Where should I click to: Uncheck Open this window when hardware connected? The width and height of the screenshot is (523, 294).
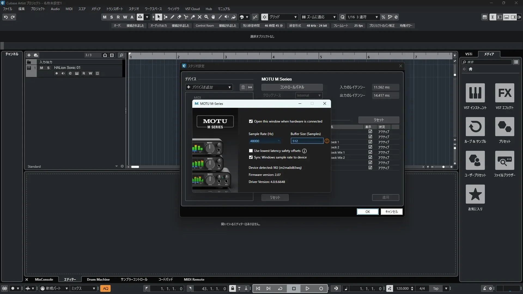pyautogui.click(x=251, y=121)
